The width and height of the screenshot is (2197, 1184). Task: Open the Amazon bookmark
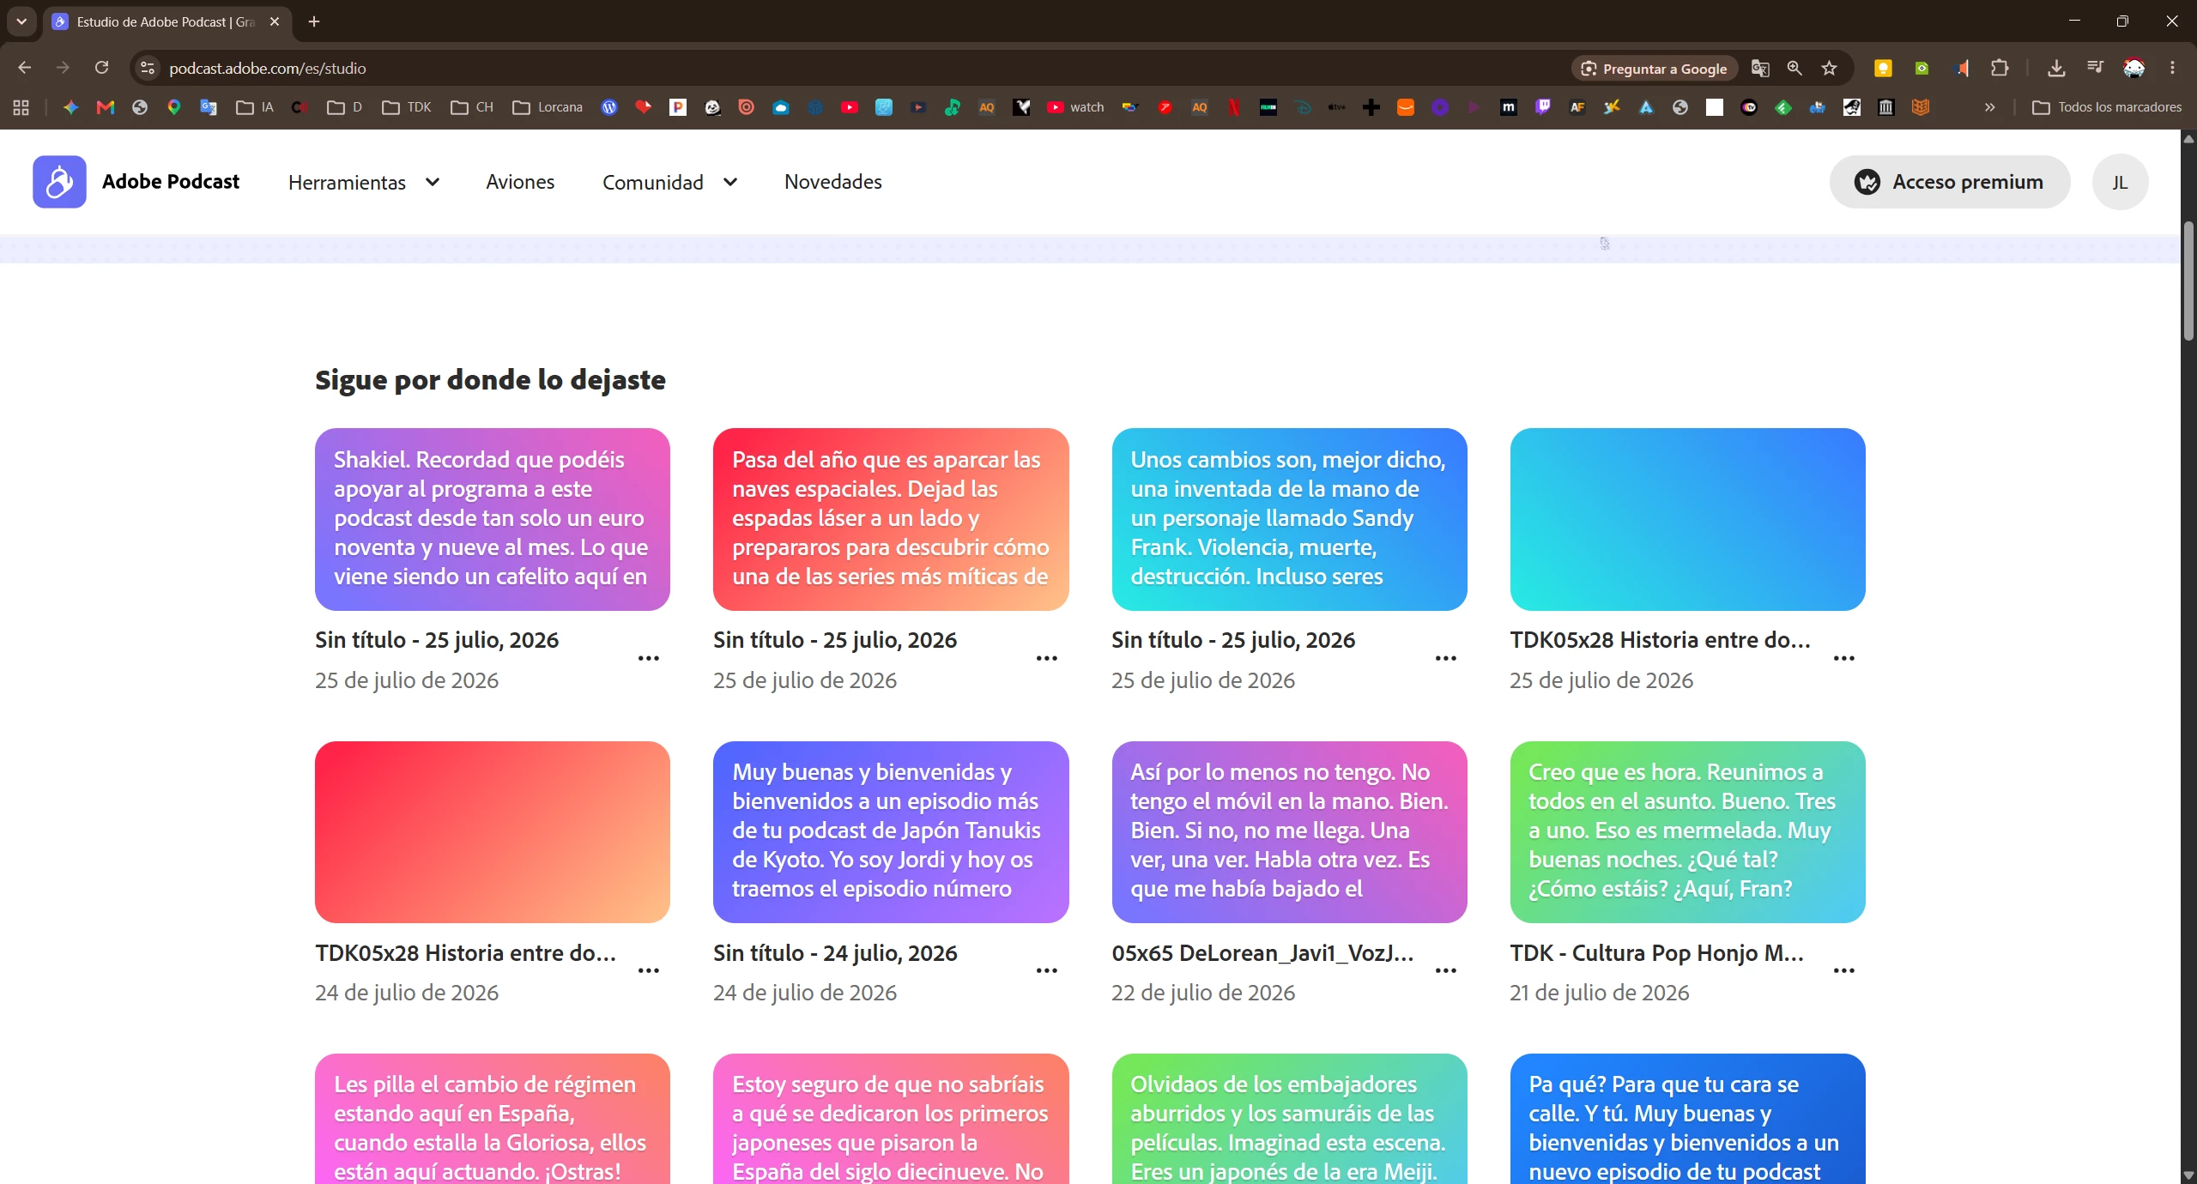[1406, 107]
